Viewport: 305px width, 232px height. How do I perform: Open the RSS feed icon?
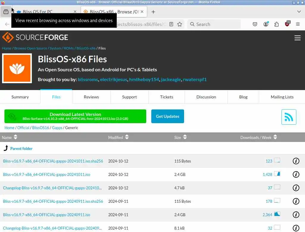coord(289,117)
